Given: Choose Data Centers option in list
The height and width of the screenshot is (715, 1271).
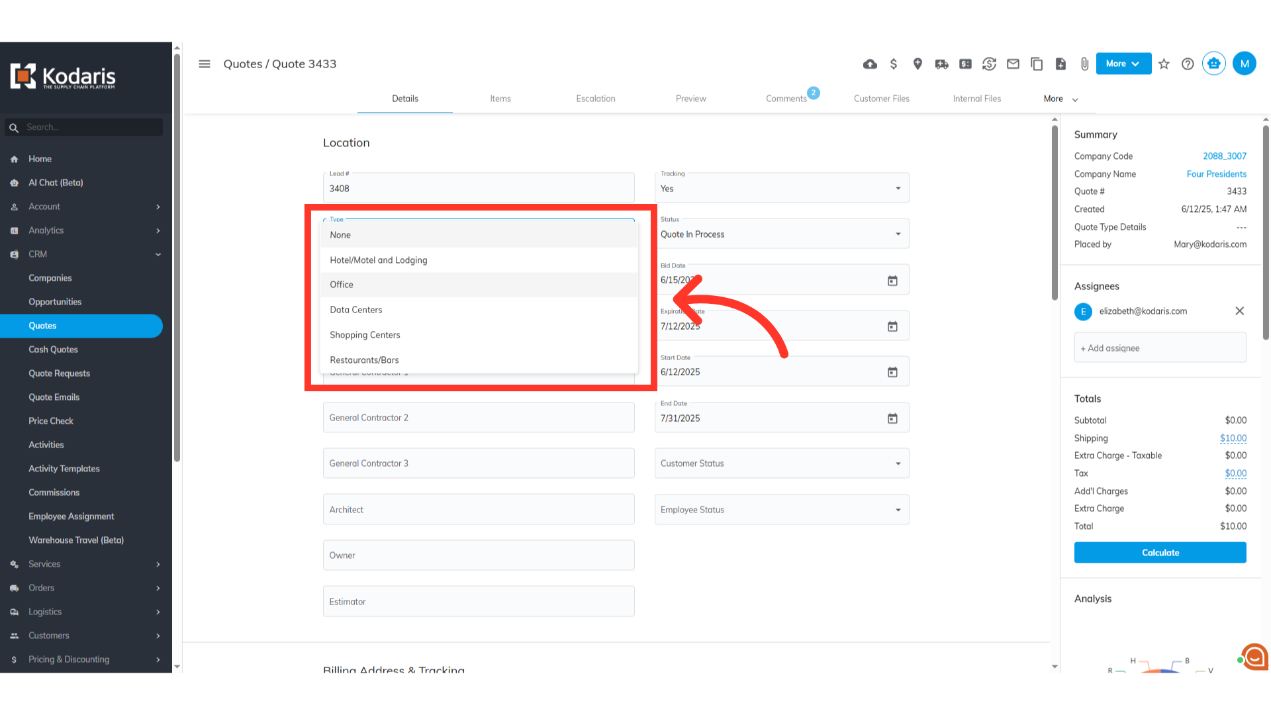Looking at the screenshot, I should pos(356,310).
